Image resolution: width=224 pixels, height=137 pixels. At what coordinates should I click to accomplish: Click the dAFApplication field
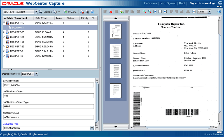point(48,85)
